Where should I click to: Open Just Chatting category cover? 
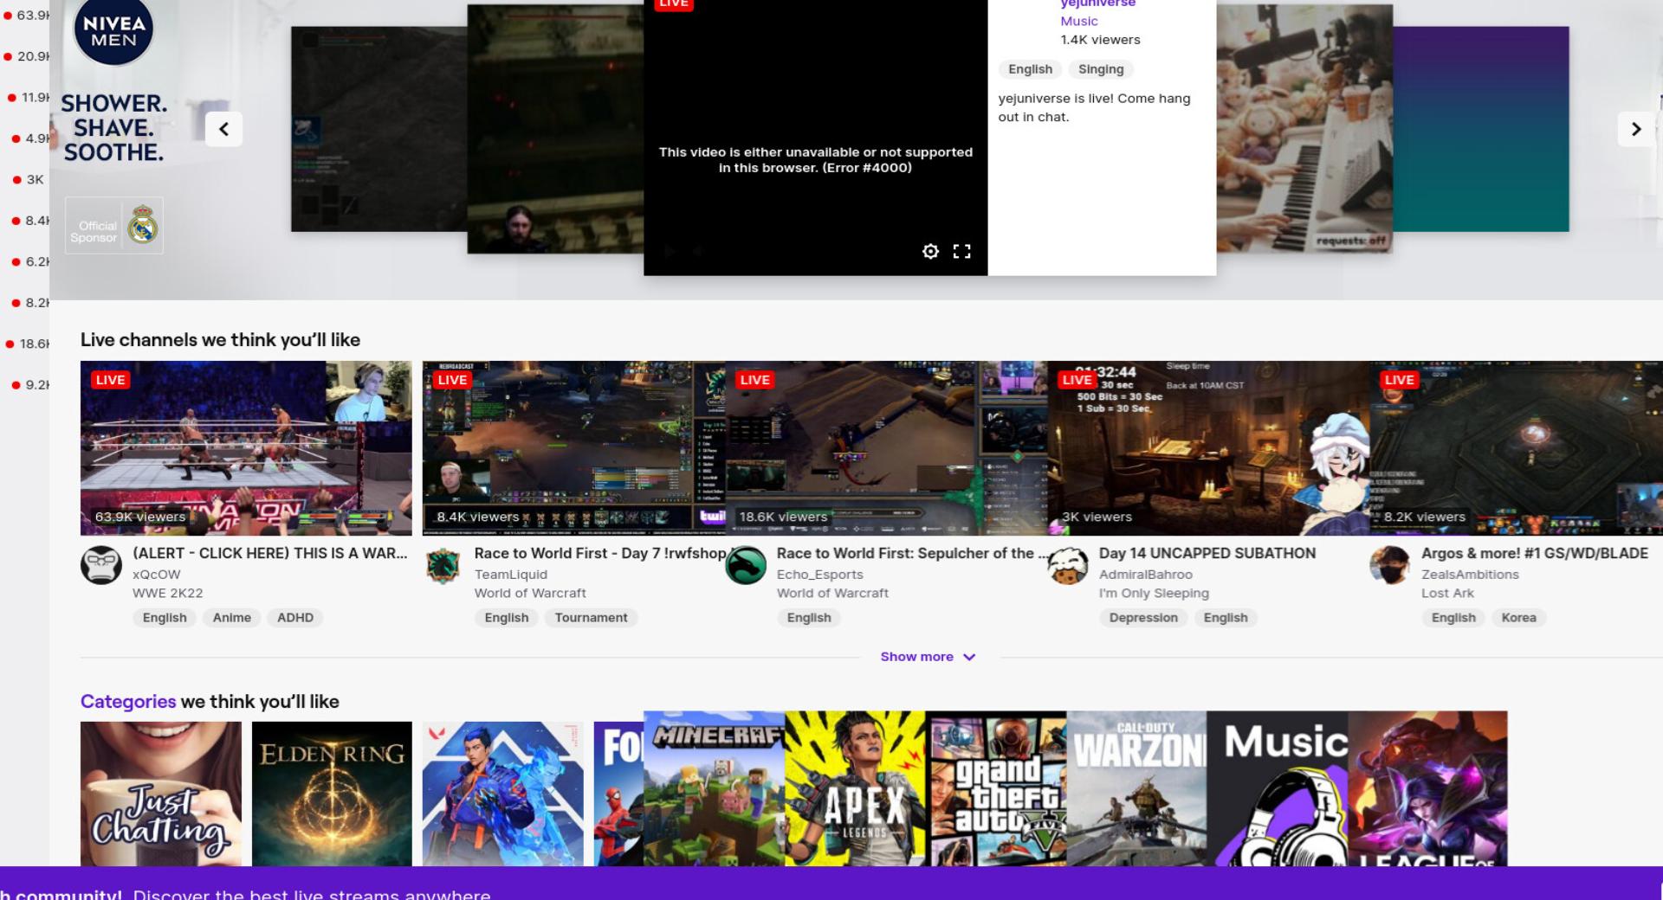pyautogui.click(x=161, y=794)
